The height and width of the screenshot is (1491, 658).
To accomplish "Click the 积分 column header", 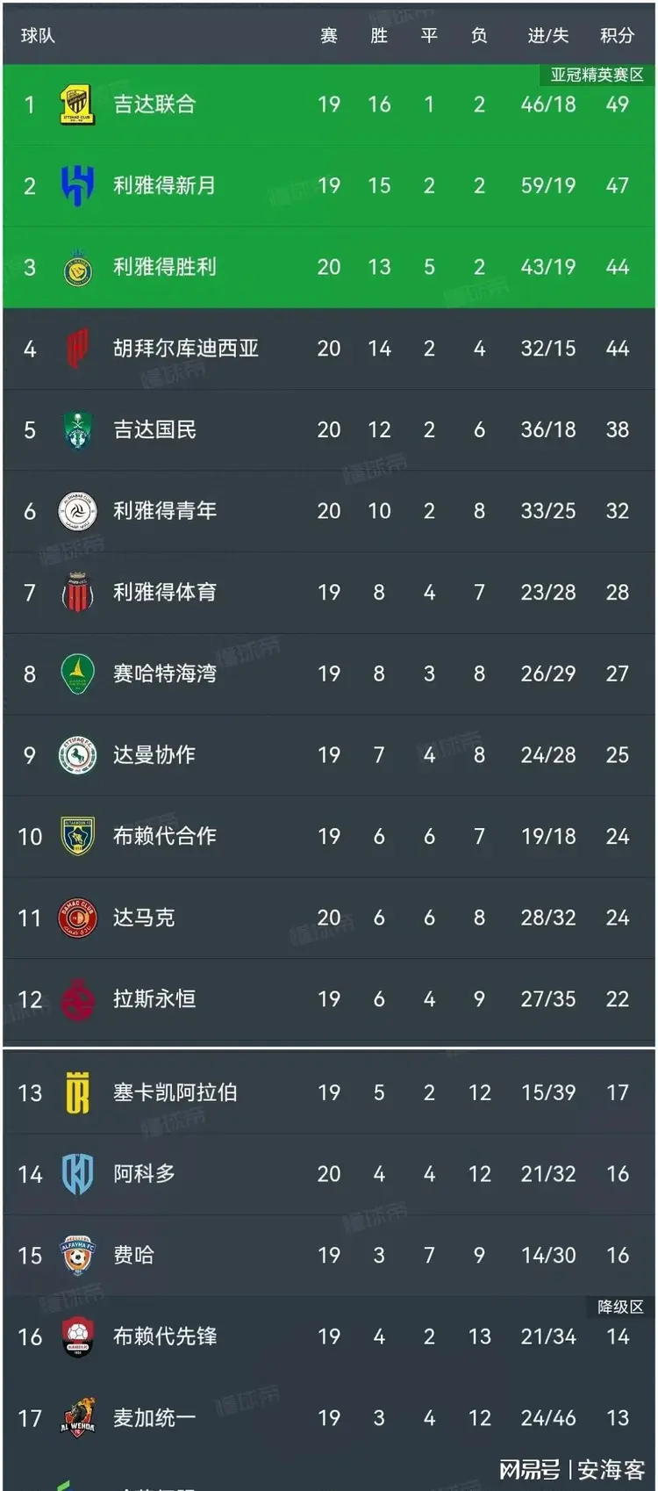I will [x=617, y=35].
